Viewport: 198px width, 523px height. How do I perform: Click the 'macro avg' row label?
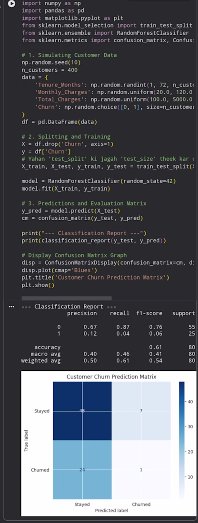tap(46, 354)
